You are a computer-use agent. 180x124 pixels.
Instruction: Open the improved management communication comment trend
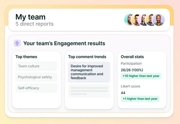tap(89, 72)
